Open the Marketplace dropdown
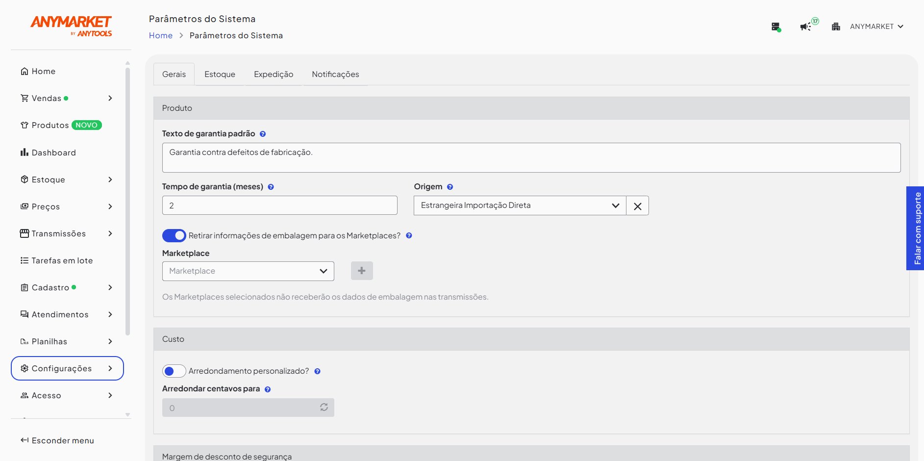 (x=248, y=271)
